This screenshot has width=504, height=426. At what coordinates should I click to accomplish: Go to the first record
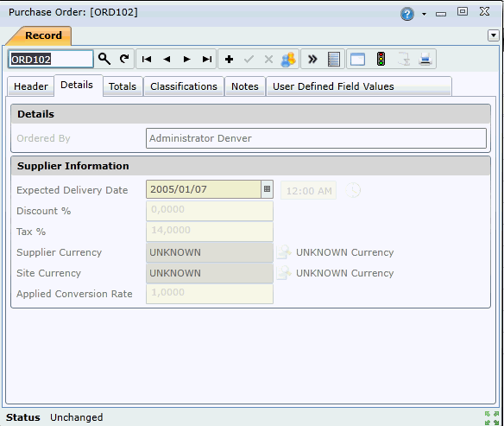[x=147, y=60]
